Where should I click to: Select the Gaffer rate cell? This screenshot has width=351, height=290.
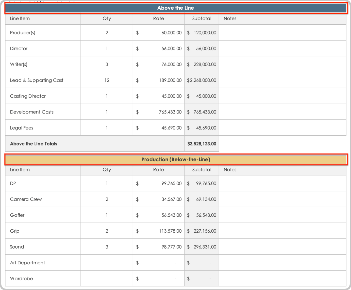159,215
